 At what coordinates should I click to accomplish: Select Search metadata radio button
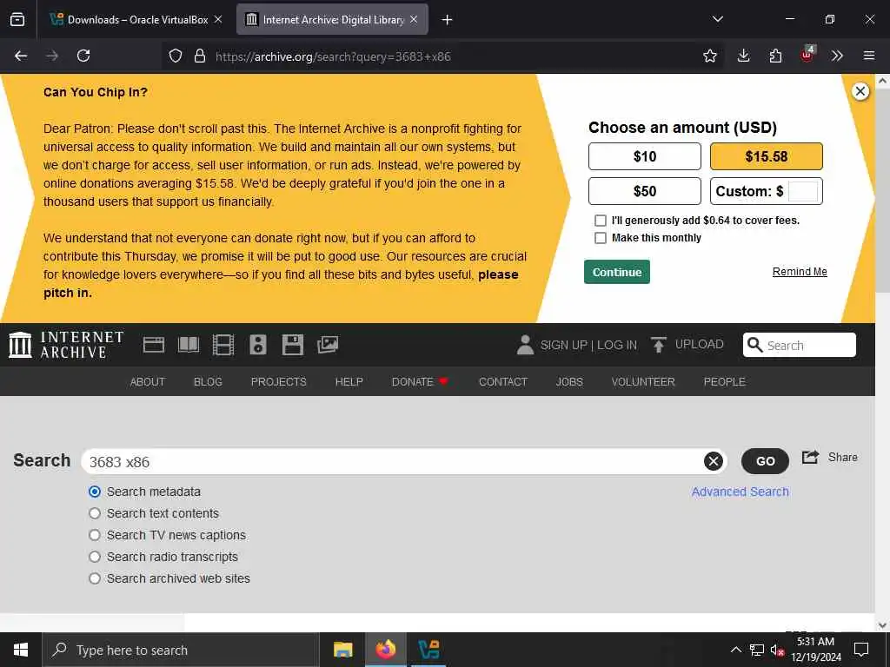(x=95, y=492)
